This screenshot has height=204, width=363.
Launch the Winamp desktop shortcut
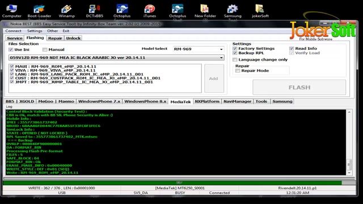[x=67, y=11]
